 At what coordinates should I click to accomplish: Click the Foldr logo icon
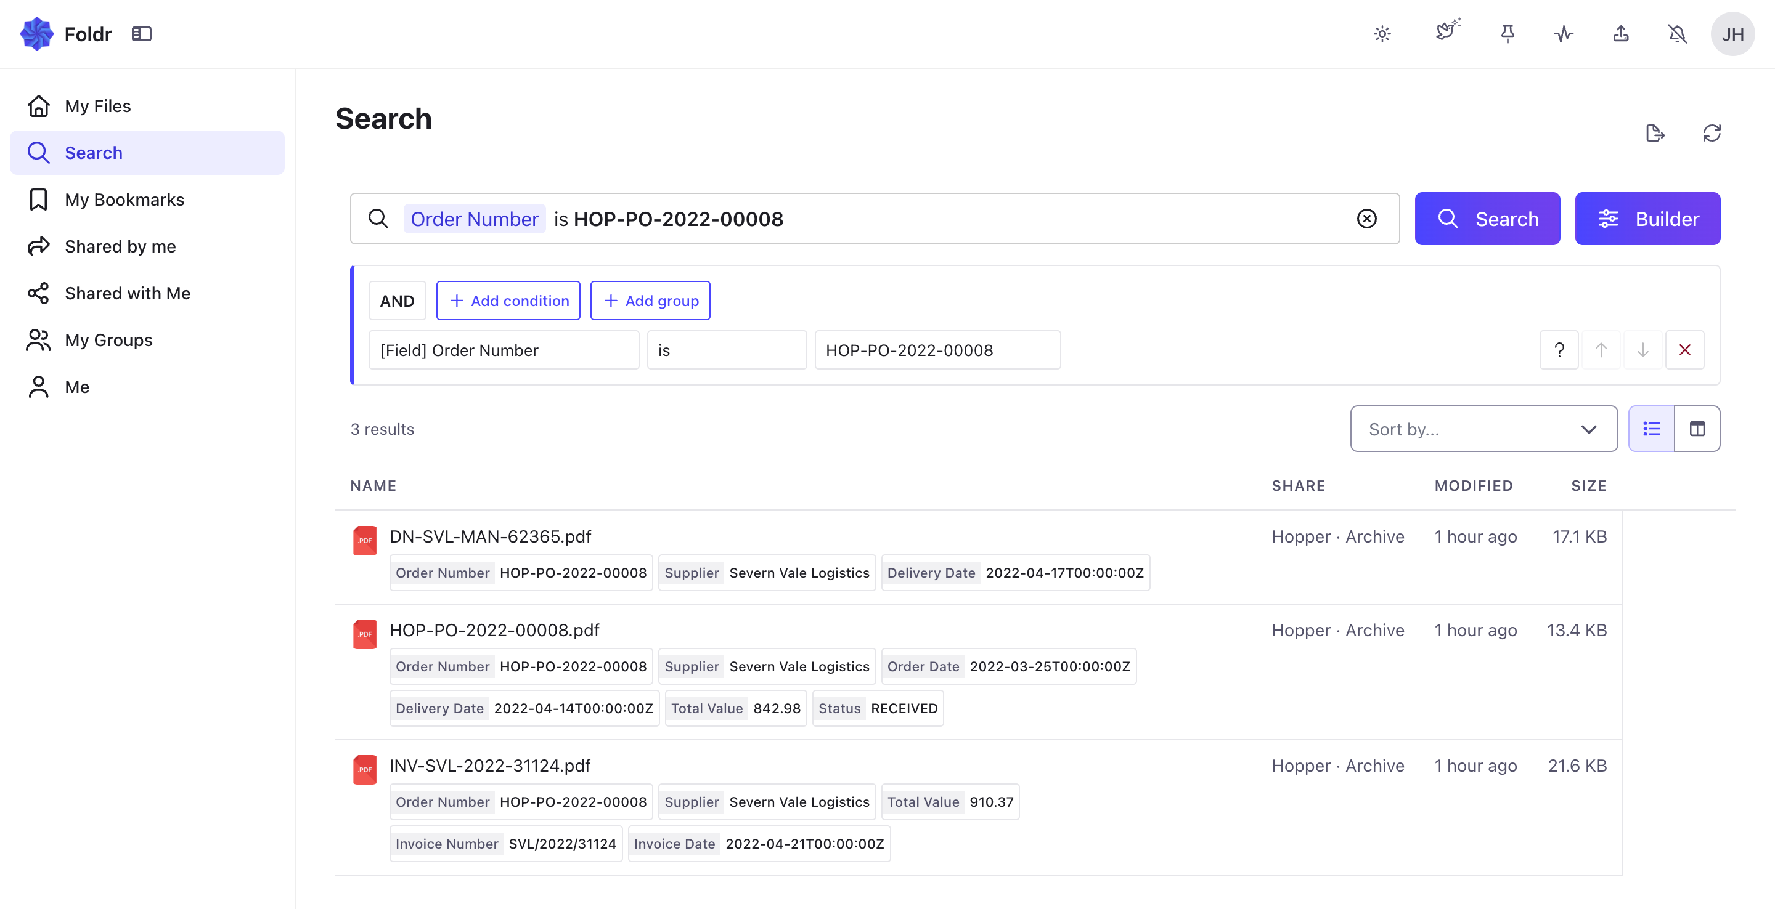[x=36, y=34]
